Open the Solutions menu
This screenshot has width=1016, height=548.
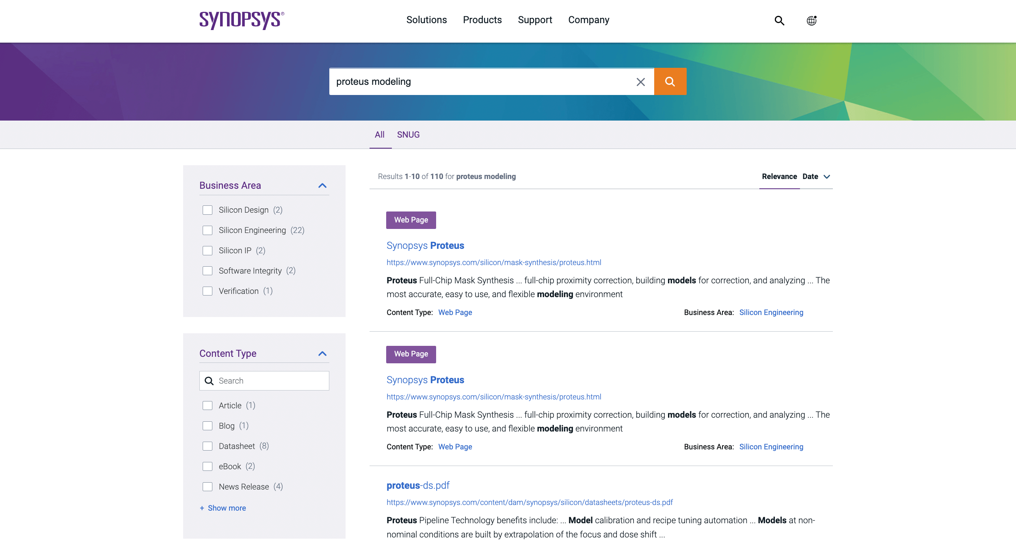[x=426, y=20]
